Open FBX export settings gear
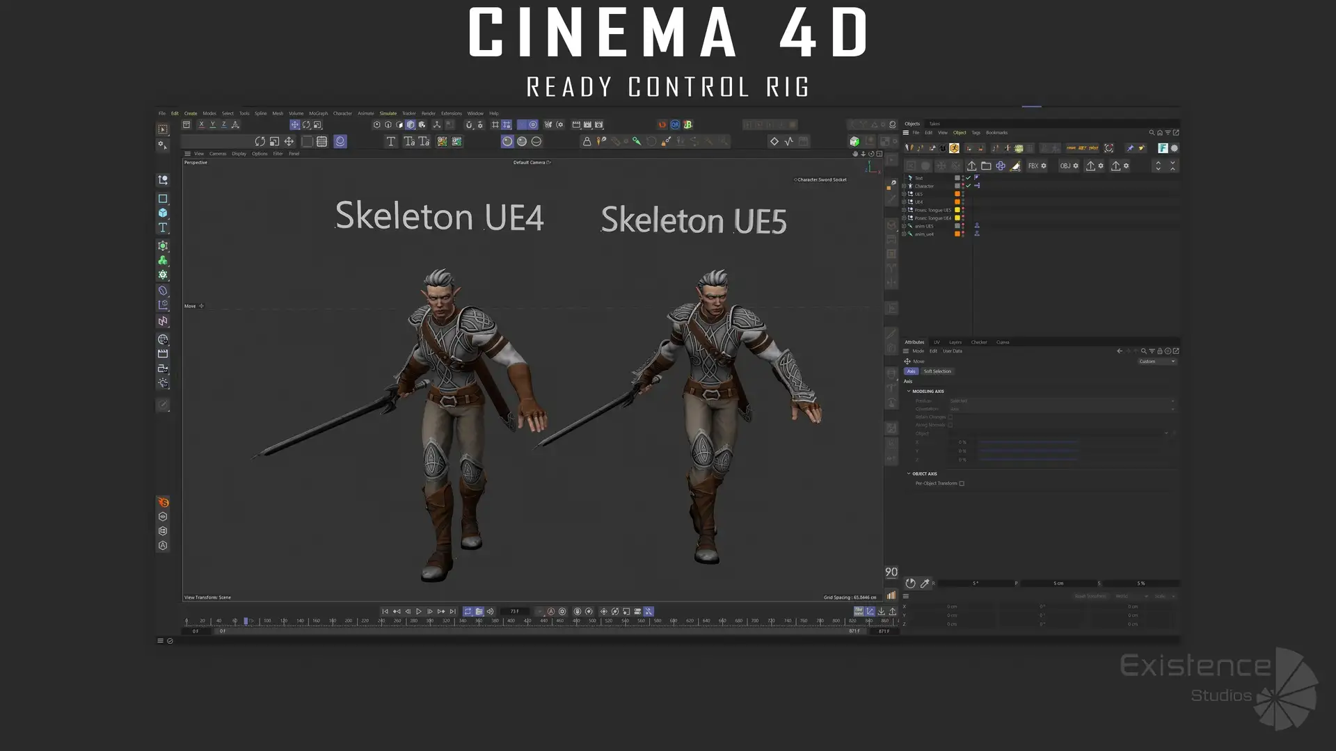The image size is (1336, 751). click(x=1044, y=166)
